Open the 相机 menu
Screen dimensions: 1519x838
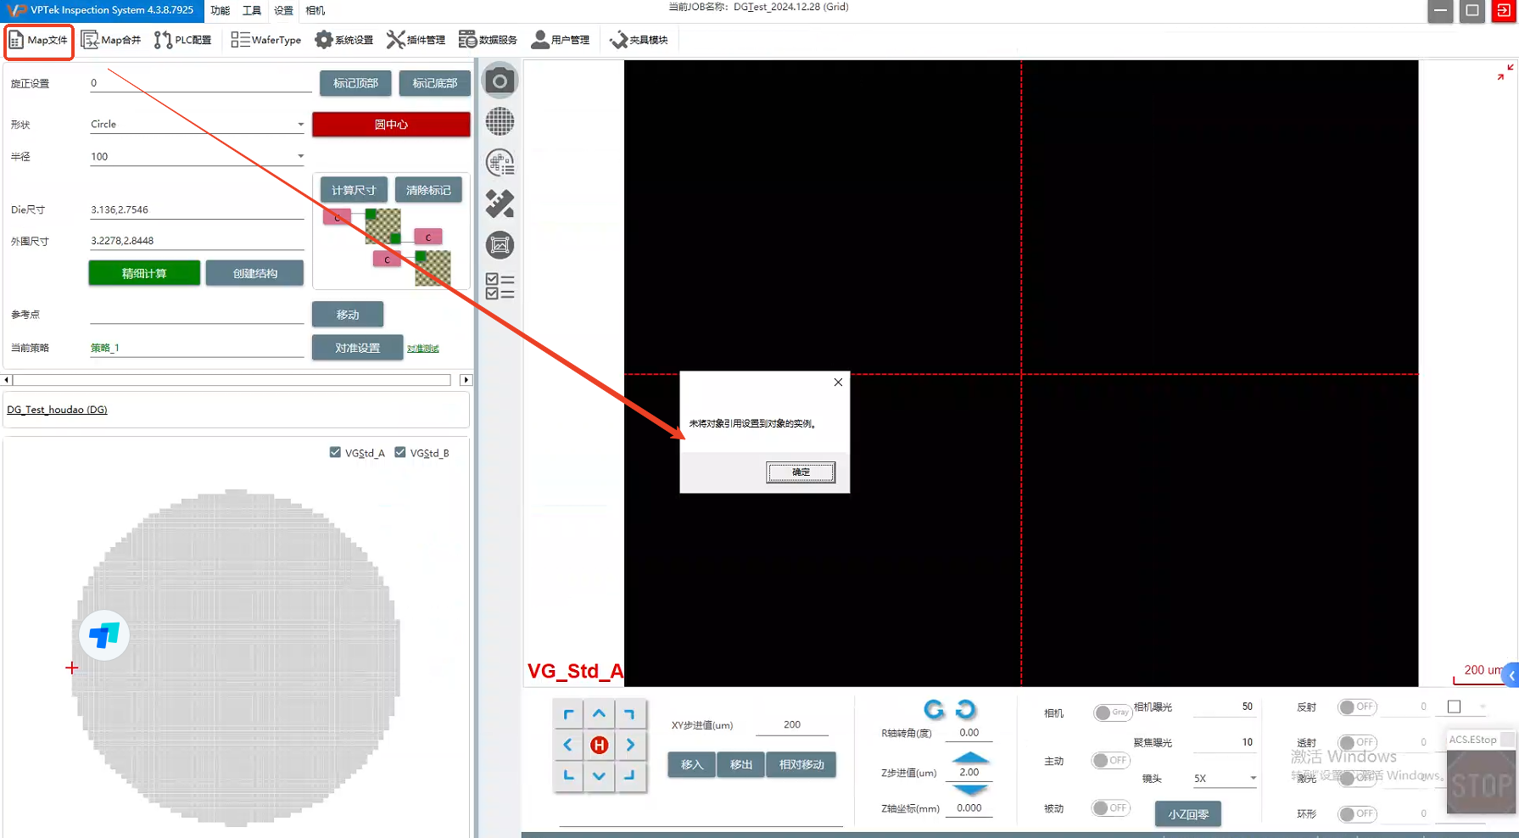pyautogui.click(x=315, y=10)
